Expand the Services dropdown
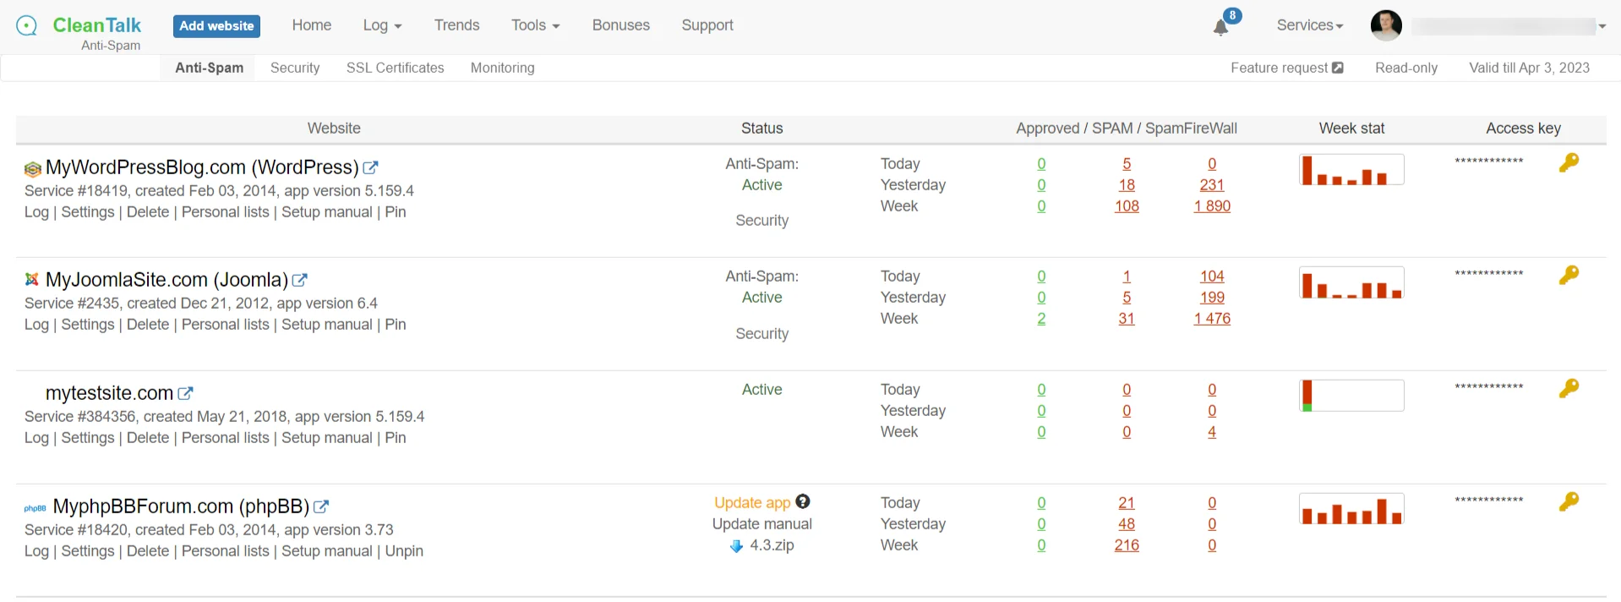The image size is (1621, 602). (1309, 25)
